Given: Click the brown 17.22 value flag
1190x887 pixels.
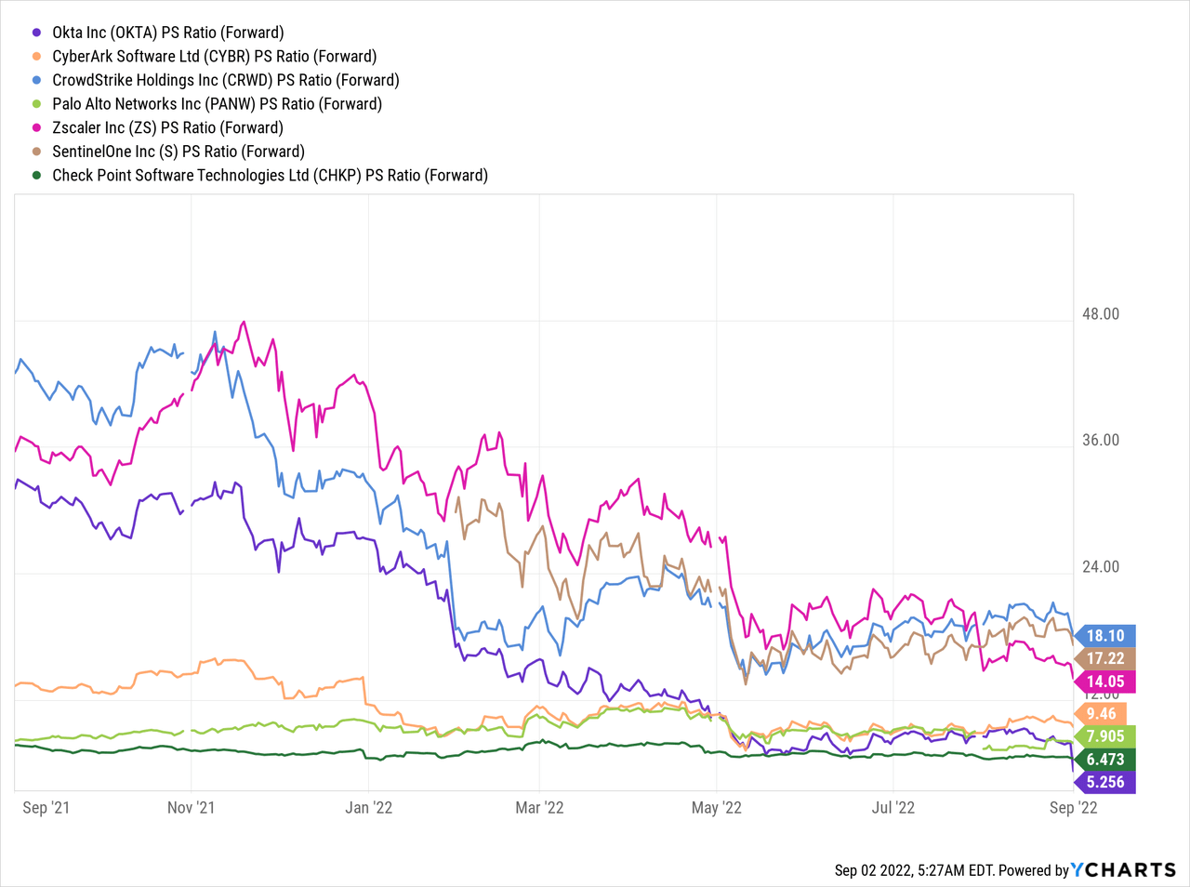Looking at the screenshot, I should coord(1104,658).
